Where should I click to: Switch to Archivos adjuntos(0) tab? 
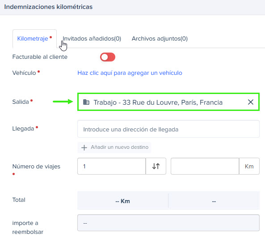pyautogui.click(x=160, y=39)
